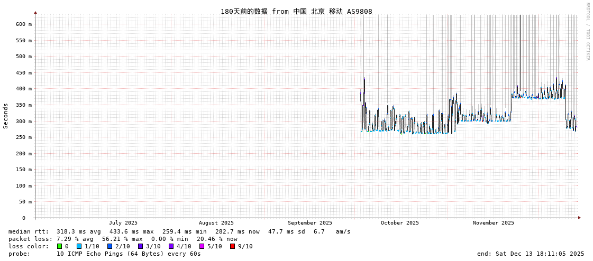
Task: Click the end timestamp Sat Dec 13
Action: point(531,254)
